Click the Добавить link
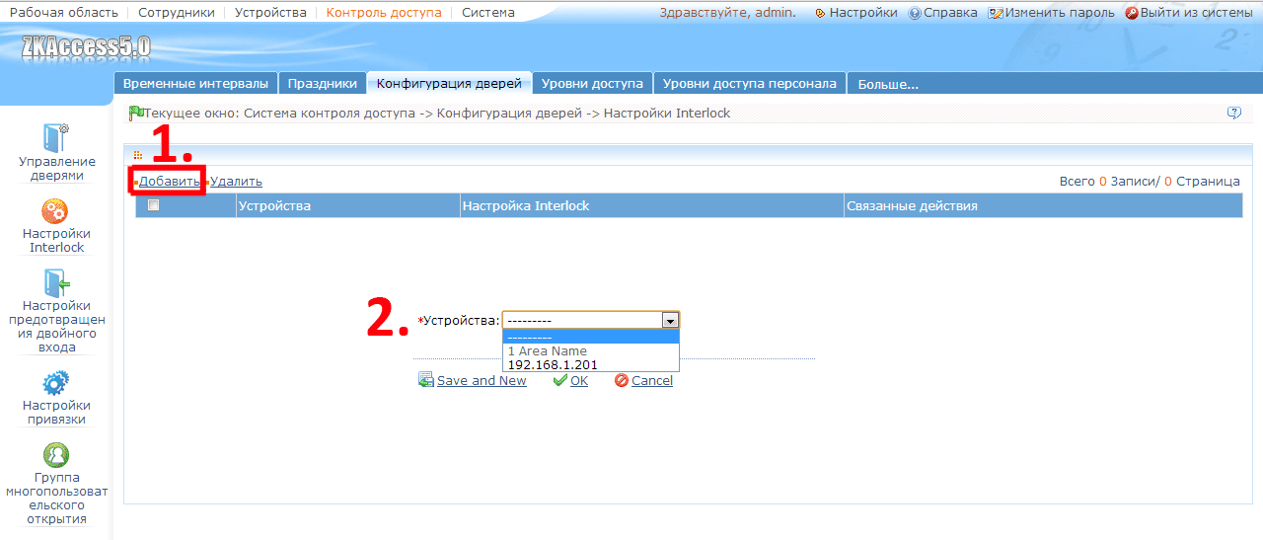 coord(169,181)
